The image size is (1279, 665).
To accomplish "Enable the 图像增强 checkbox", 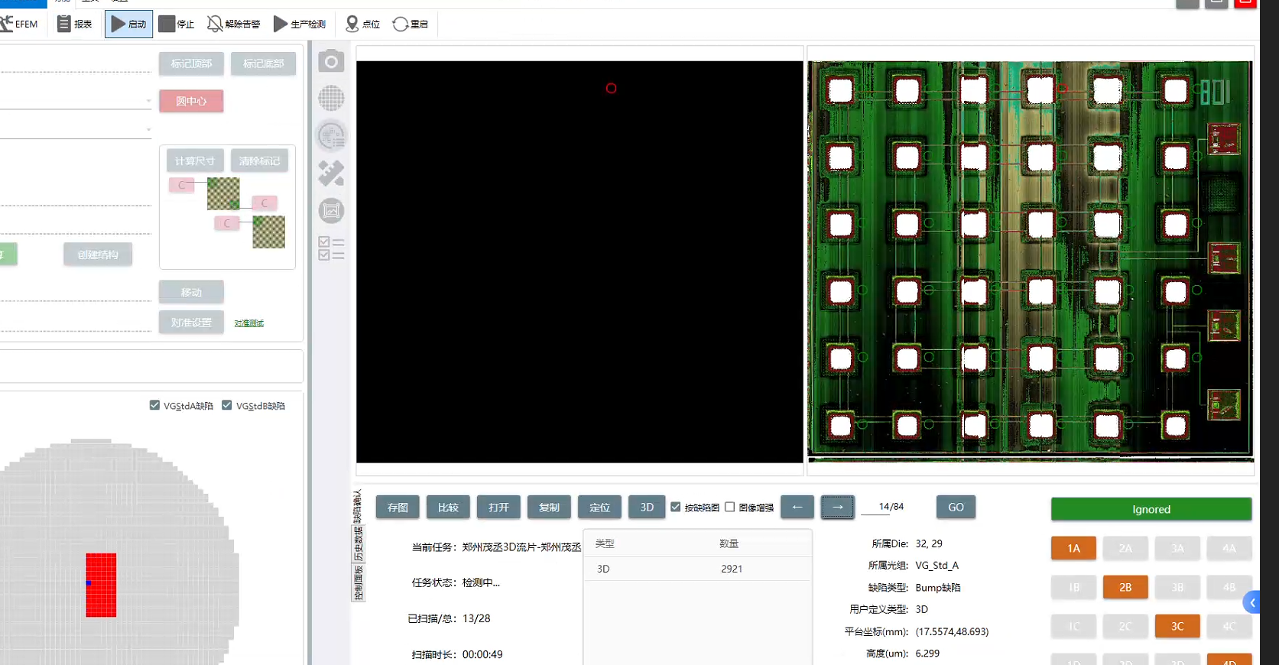I will [x=730, y=507].
